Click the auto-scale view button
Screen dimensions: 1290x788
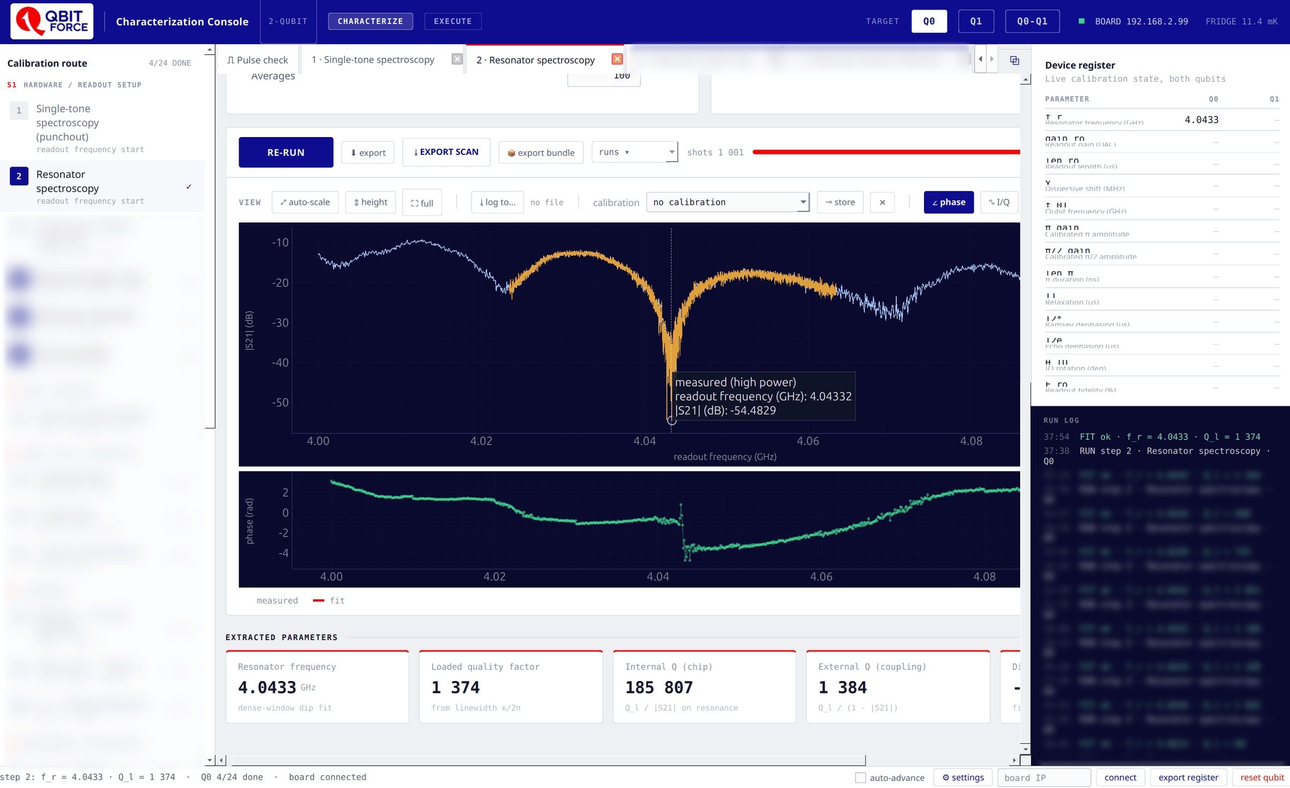click(305, 203)
